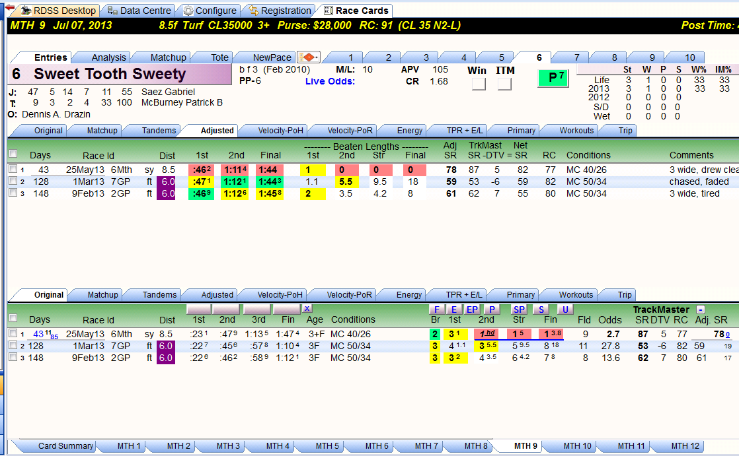Click the U running-style button
This screenshot has height=456, width=739.
[565, 309]
